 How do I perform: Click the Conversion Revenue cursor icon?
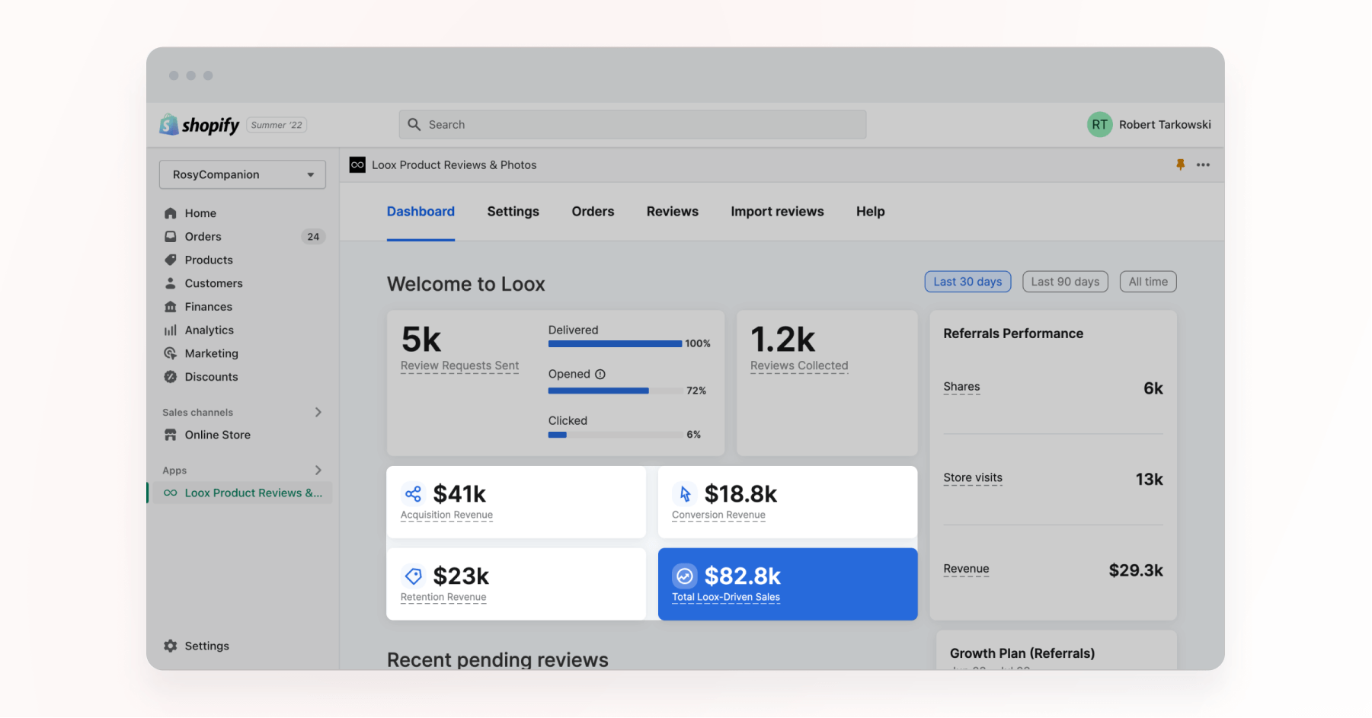point(685,494)
